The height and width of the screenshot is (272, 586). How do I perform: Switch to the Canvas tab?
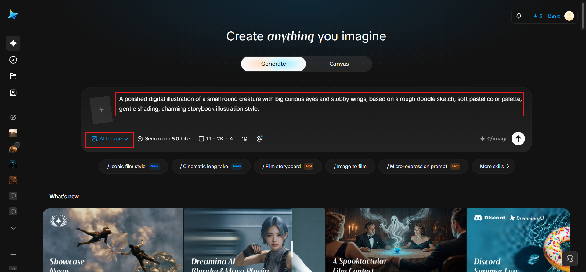(339, 64)
